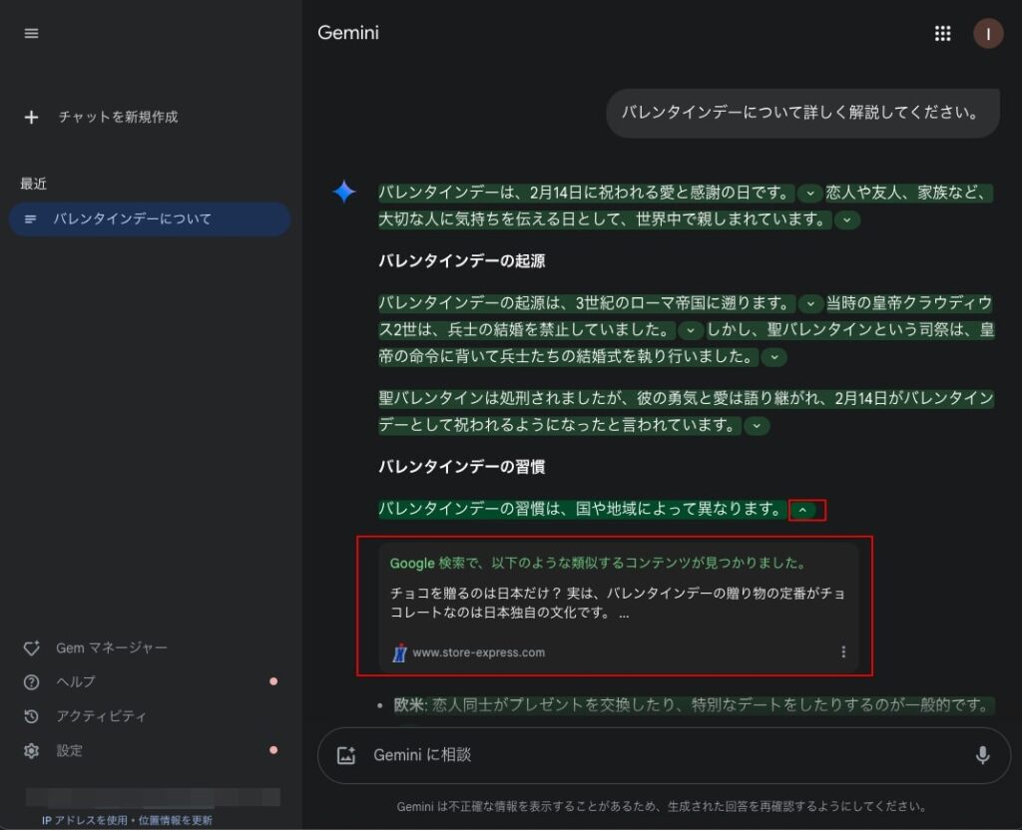The image size is (1022, 830).
Task: Expand source after 祝われるようになったと言われています sentence
Action: (x=757, y=426)
